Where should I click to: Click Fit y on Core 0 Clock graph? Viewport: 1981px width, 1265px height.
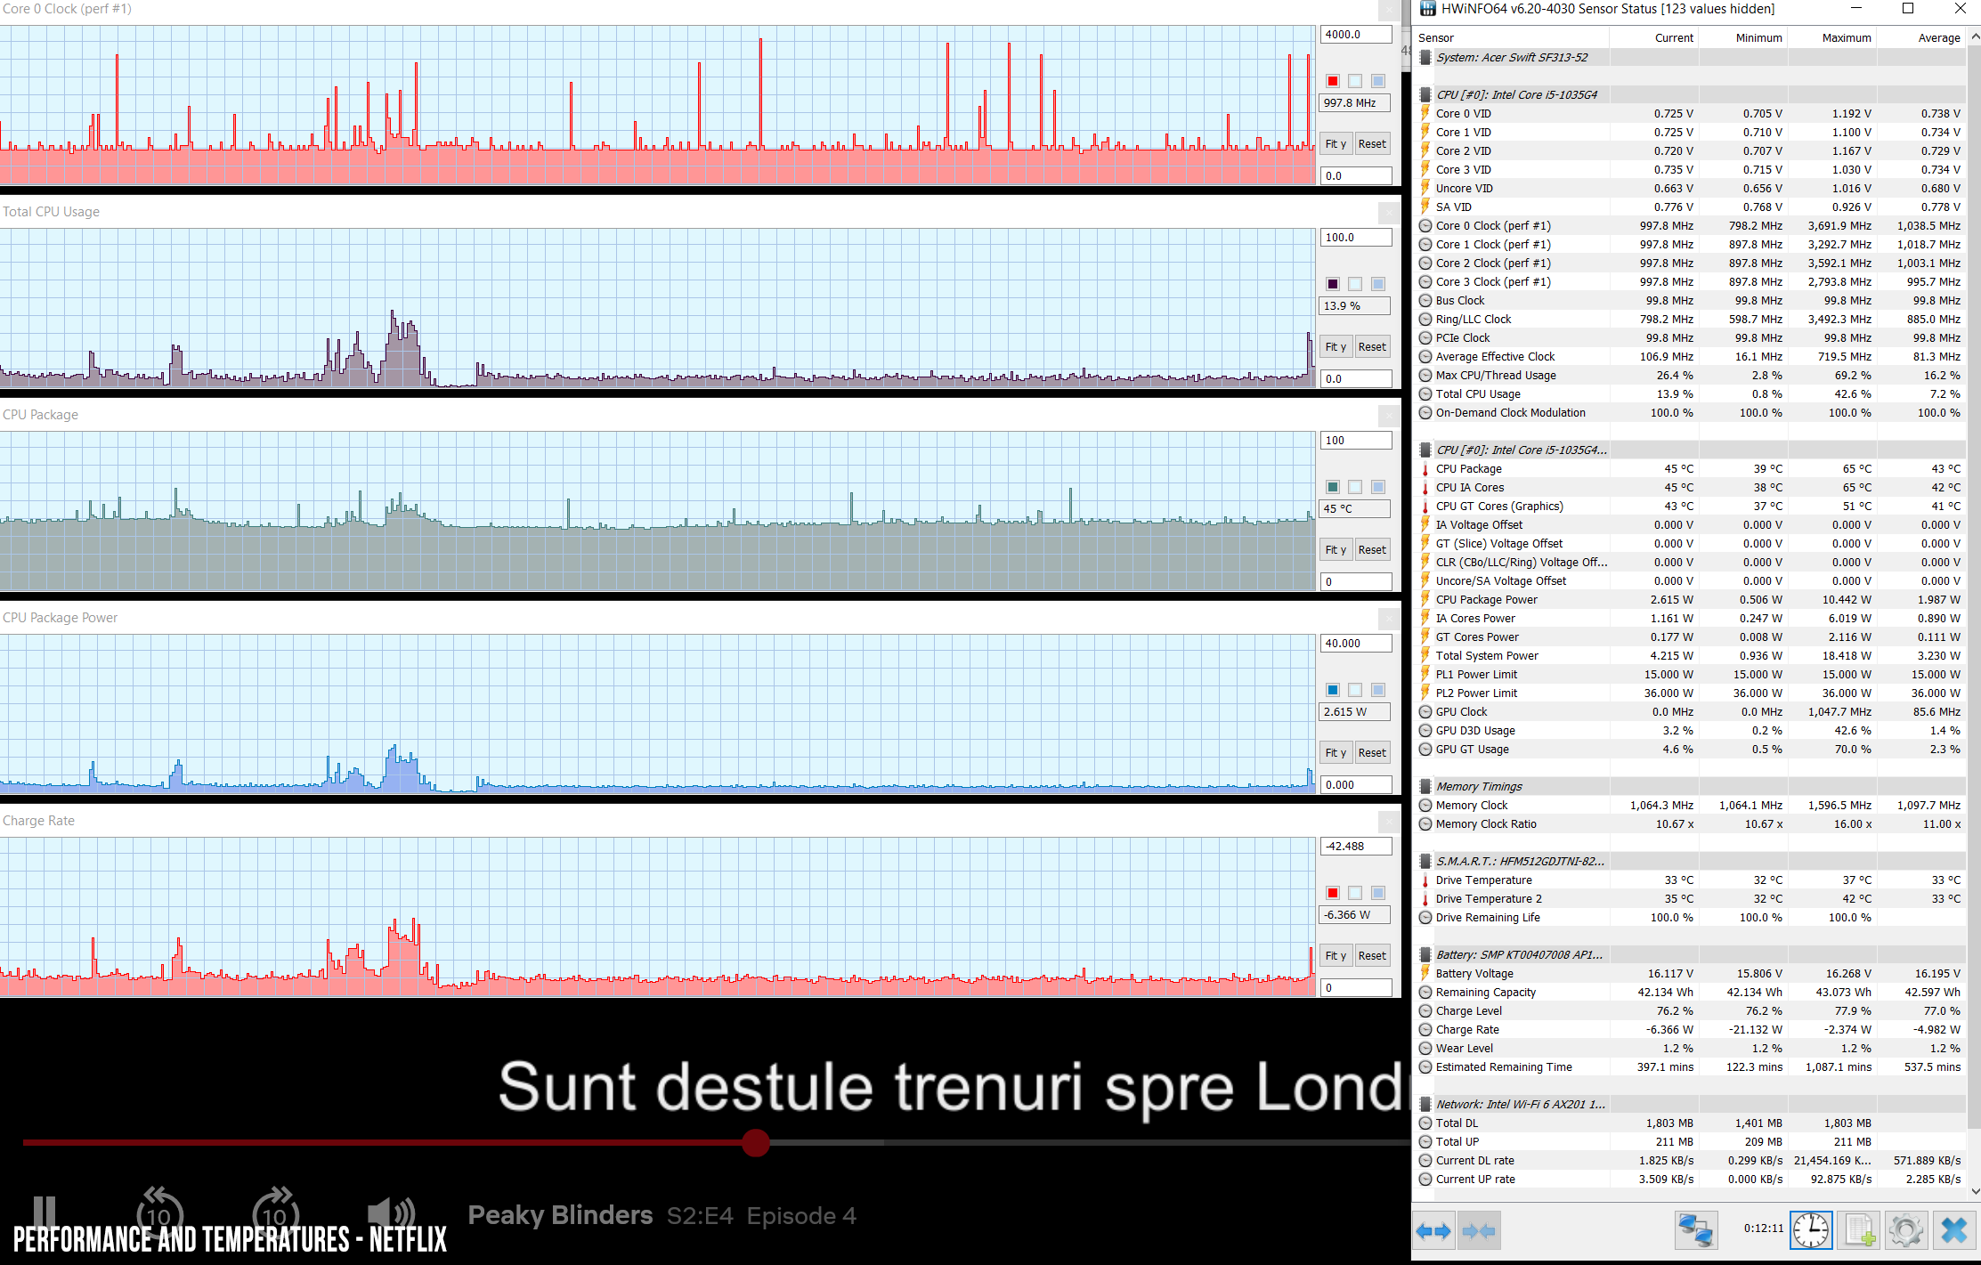coord(1336,144)
